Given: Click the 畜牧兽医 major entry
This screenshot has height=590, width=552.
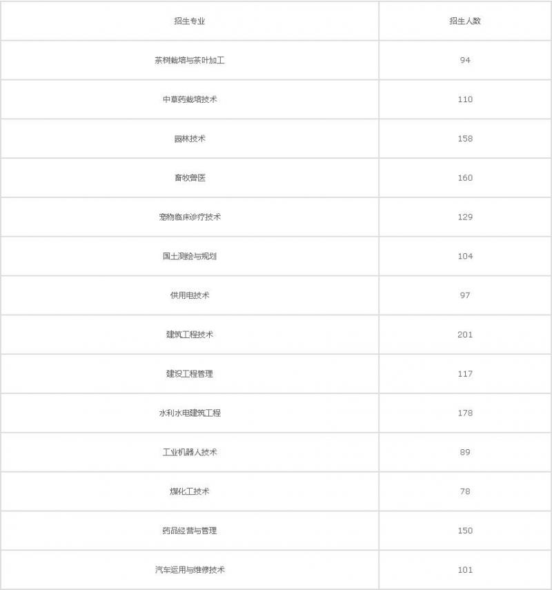Looking at the screenshot, I should (190, 178).
